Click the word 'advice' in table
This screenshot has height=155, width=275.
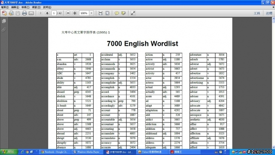[x=194, y=87]
